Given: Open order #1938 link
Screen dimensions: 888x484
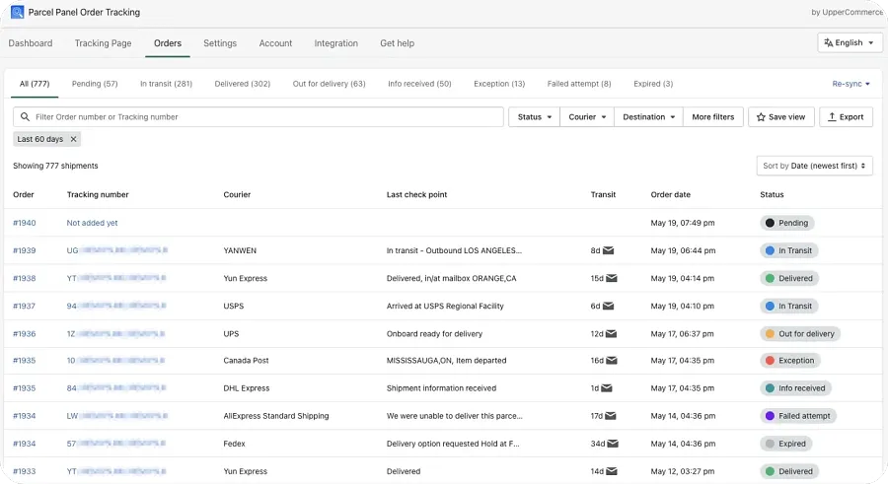Looking at the screenshot, I should (x=25, y=278).
